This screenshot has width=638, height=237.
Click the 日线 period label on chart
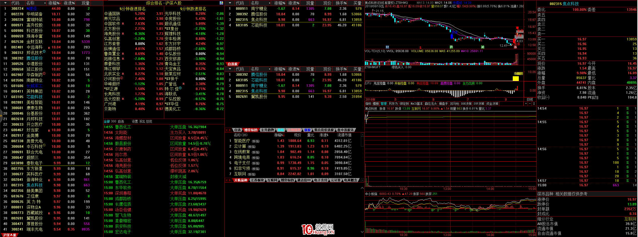(x=530, y=99)
